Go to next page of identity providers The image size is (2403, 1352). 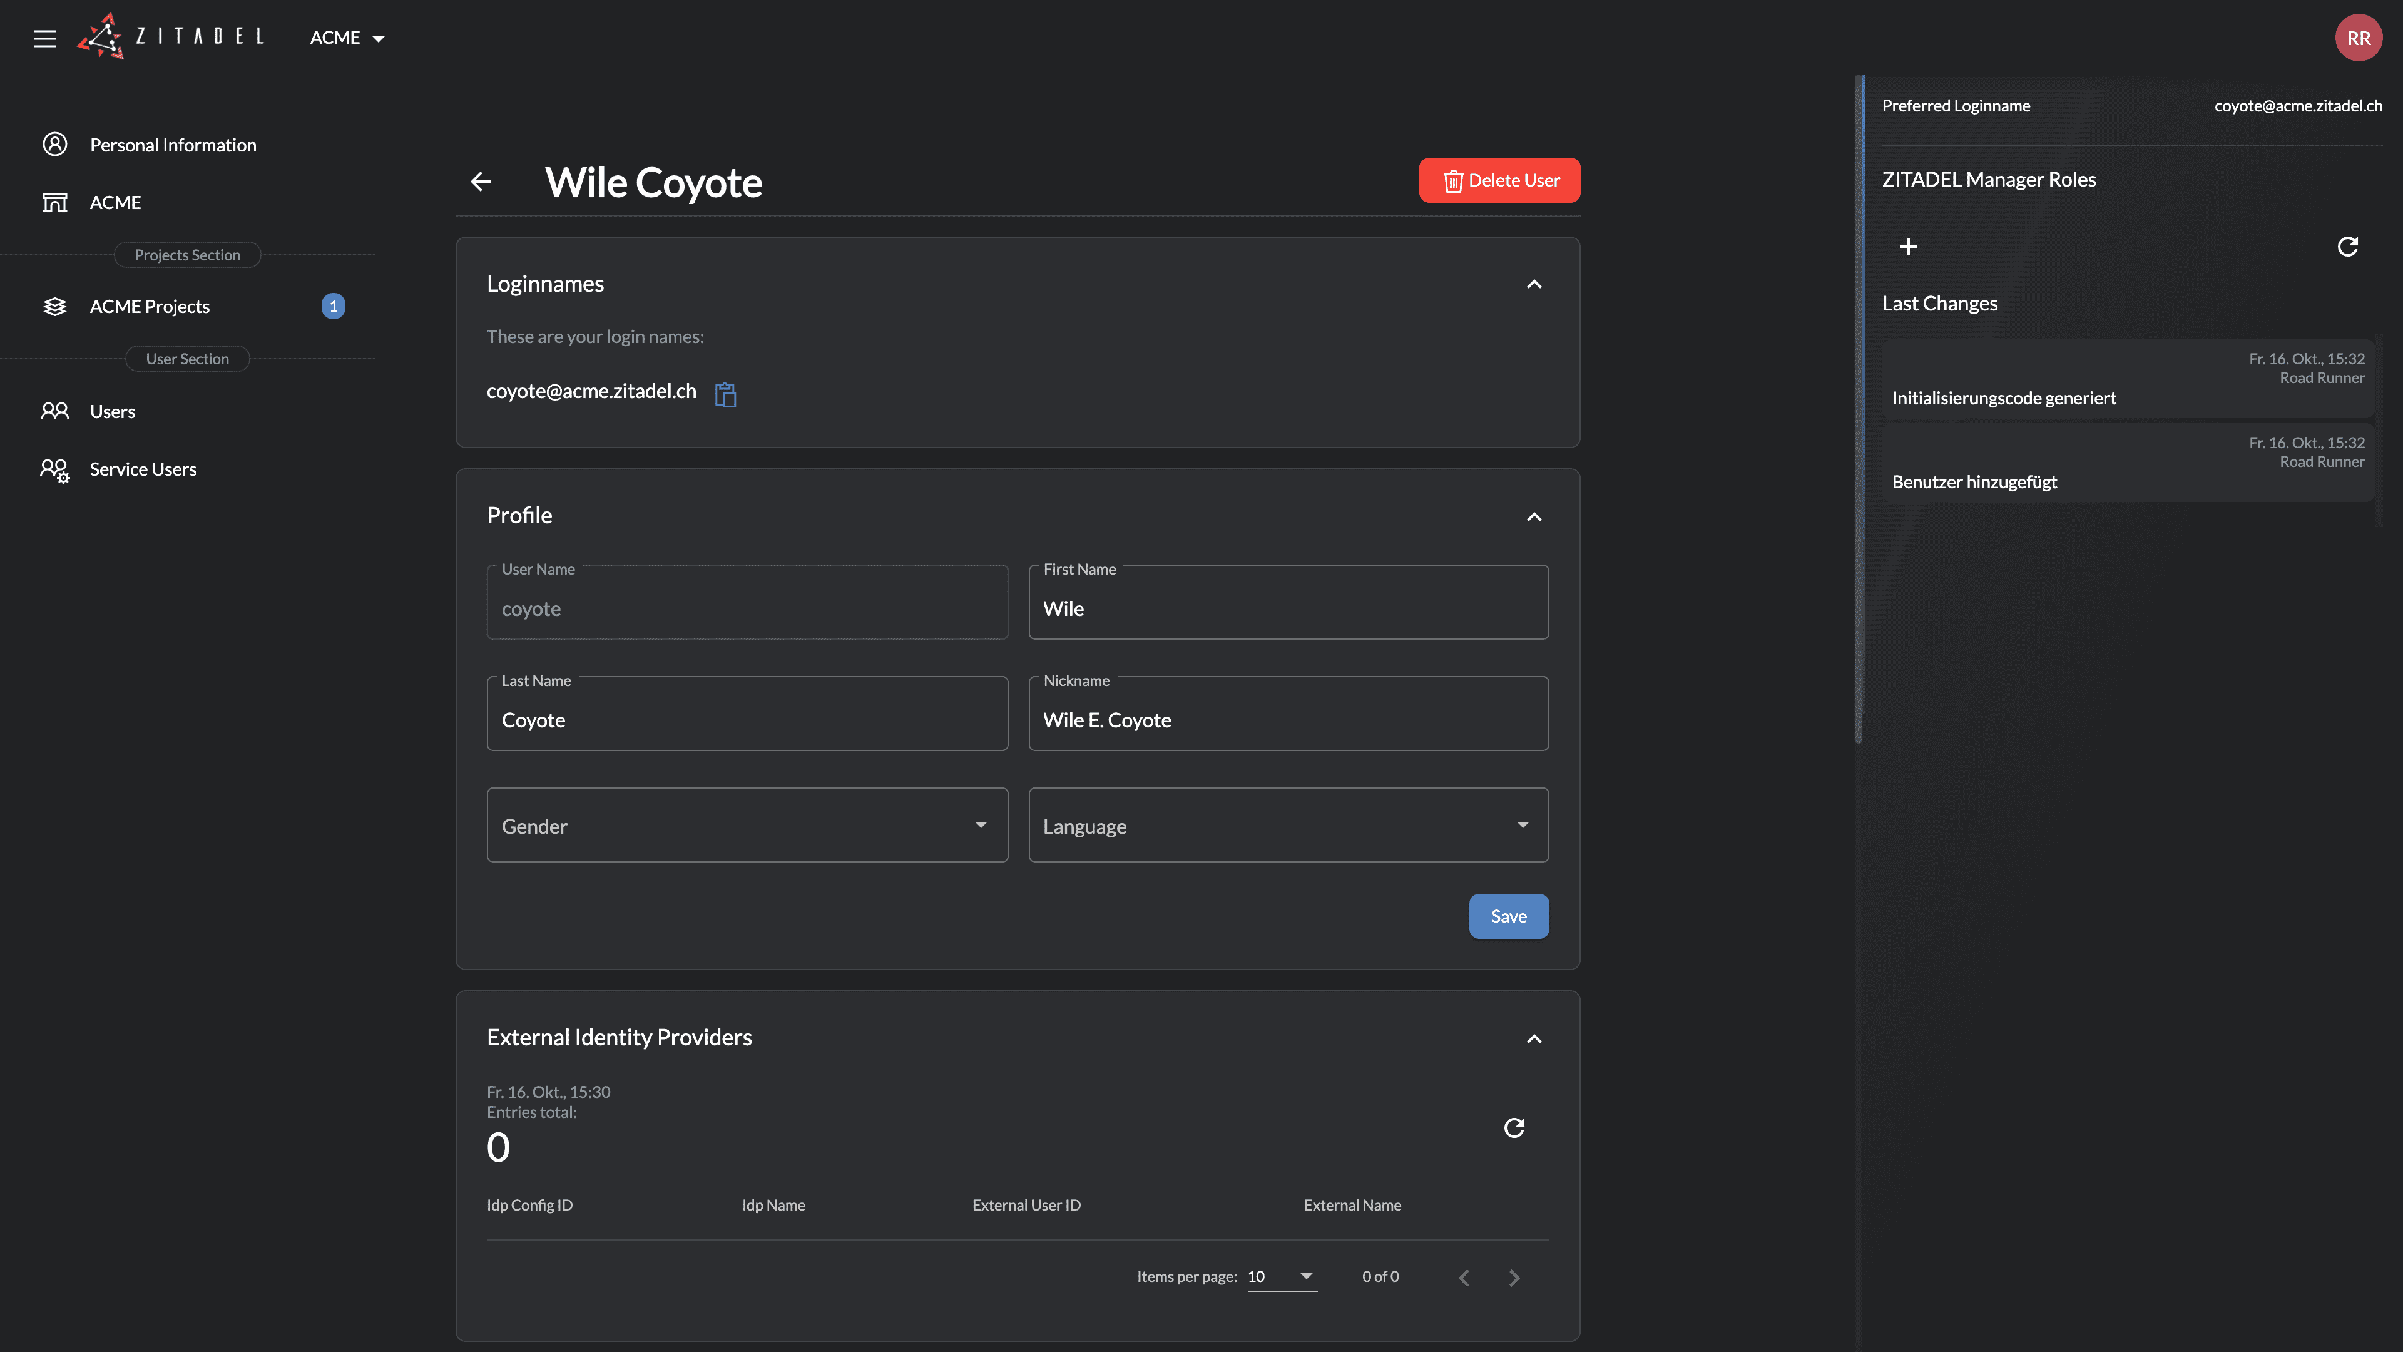(x=1514, y=1278)
